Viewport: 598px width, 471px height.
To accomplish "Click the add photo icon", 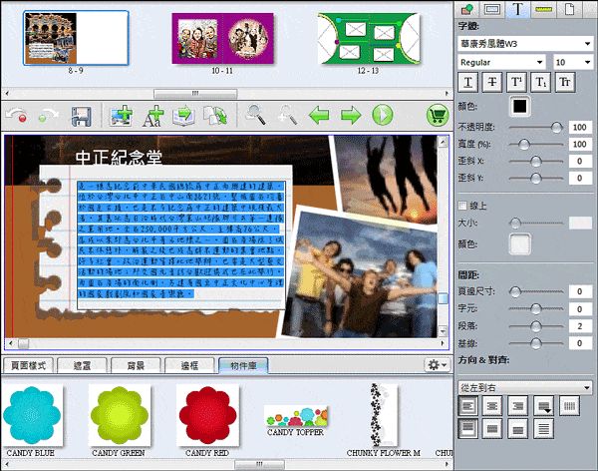I will tap(122, 116).
